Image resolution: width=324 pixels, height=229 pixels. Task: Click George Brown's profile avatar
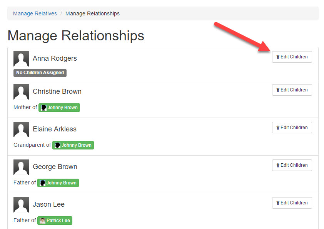[x=21, y=167]
